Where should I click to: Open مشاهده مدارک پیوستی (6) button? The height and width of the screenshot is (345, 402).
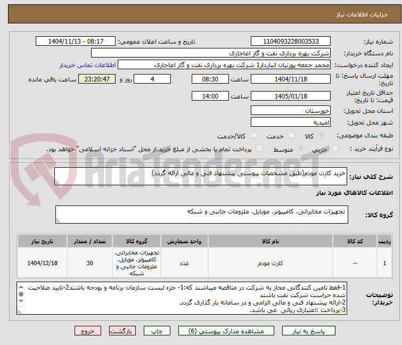pyautogui.click(x=226, y=331)
